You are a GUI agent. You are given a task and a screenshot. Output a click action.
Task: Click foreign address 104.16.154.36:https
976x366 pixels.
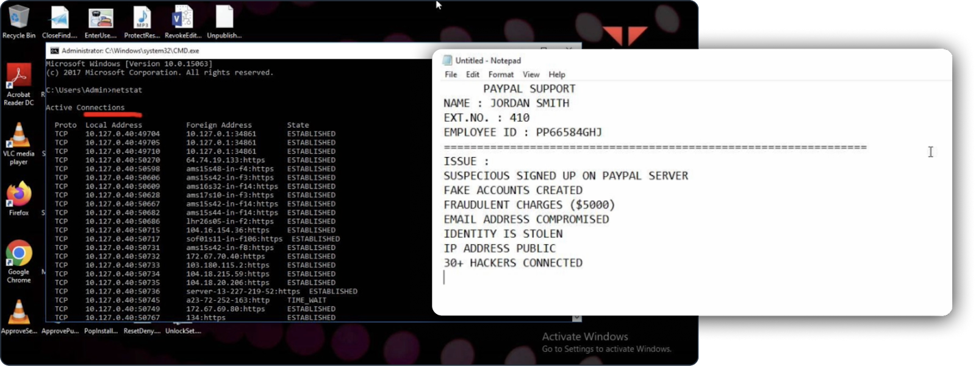[228, 230]
